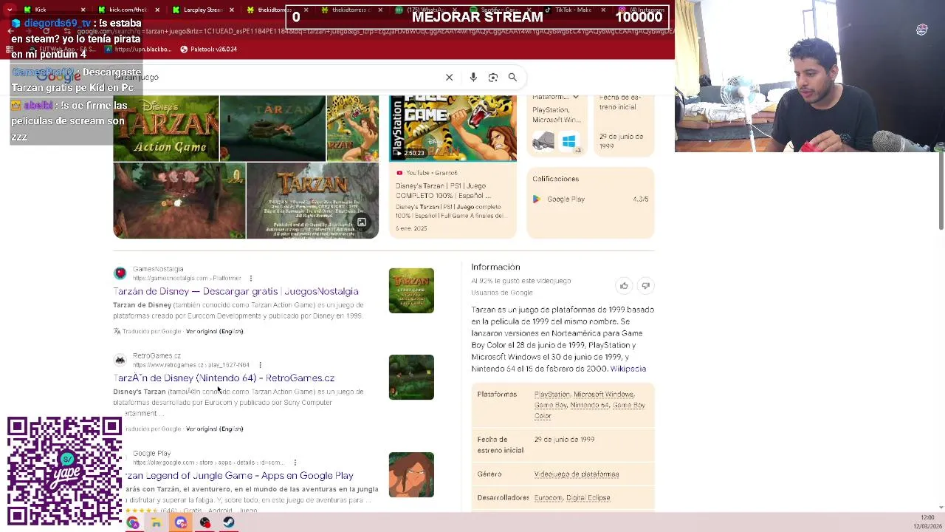945x532 pixels.
Task: Open the GamesNostalgia result thumbnail
Action: pos(411,290)
